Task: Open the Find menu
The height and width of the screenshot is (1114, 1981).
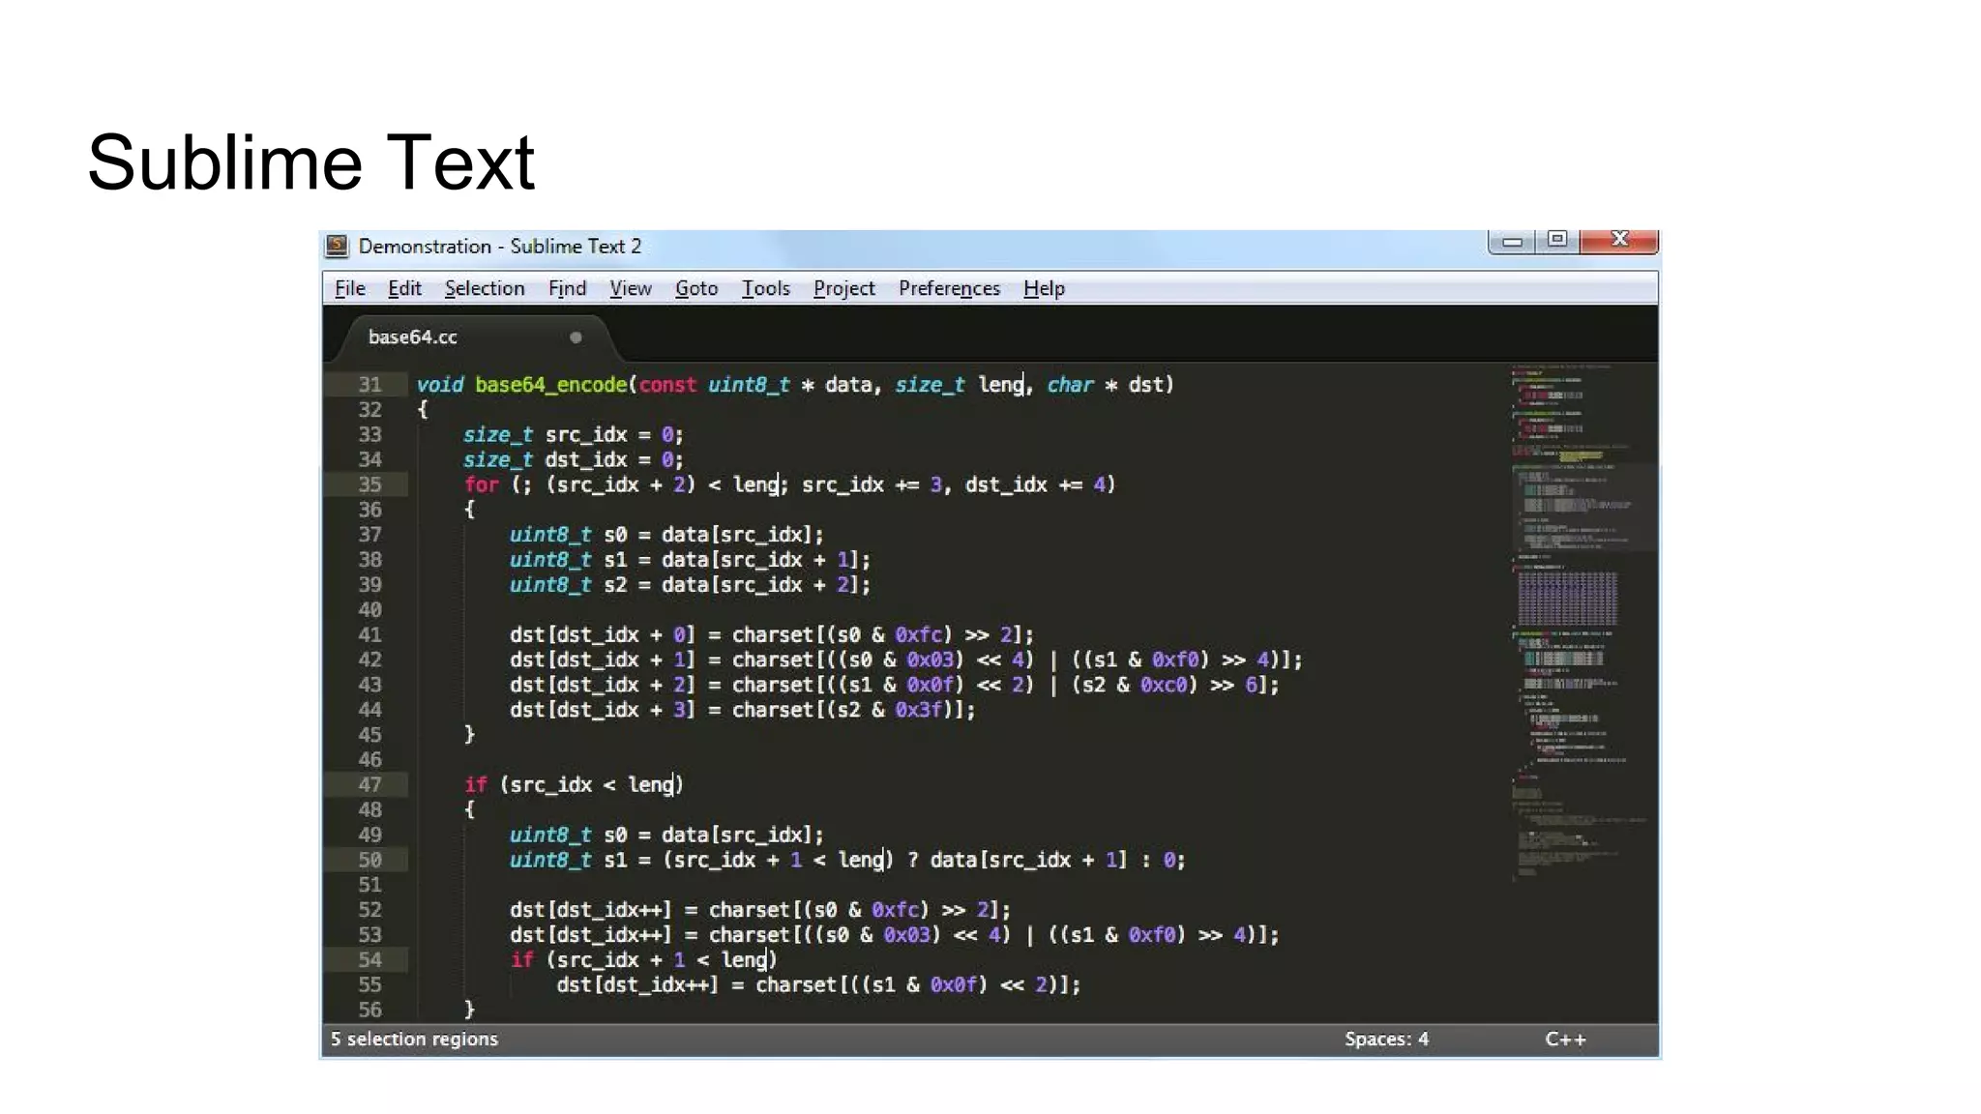Action: [567, 288]
